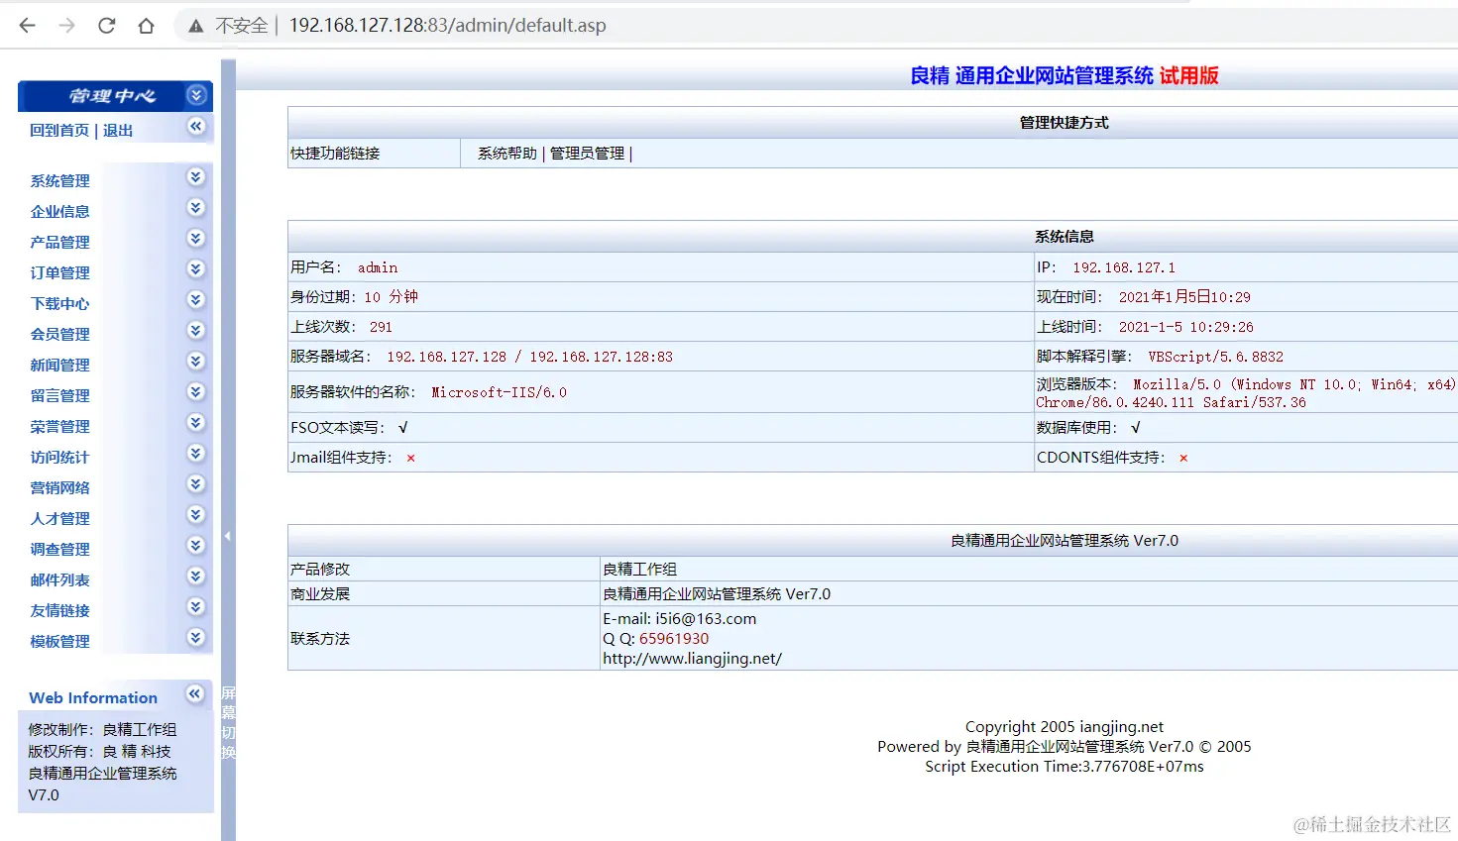Expand the 访问统计 menu chevron
This screenshot has height=841, width=1458.
[196, 453]
